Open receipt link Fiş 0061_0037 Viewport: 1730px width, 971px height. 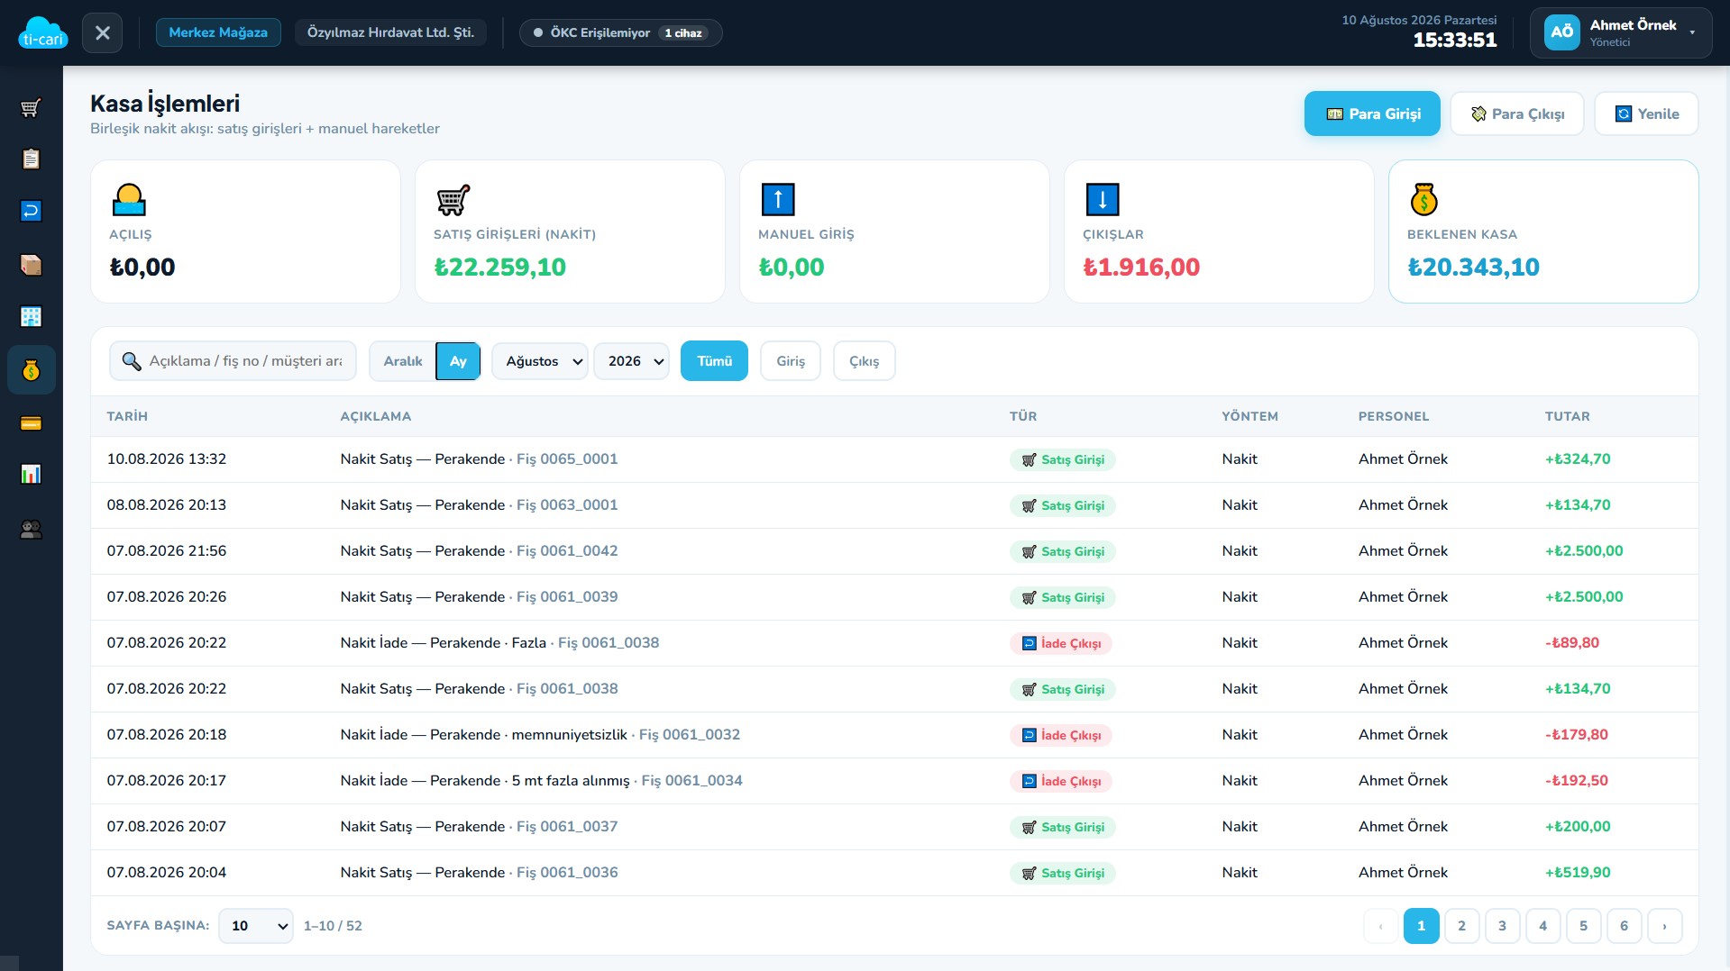pos(567,827)
